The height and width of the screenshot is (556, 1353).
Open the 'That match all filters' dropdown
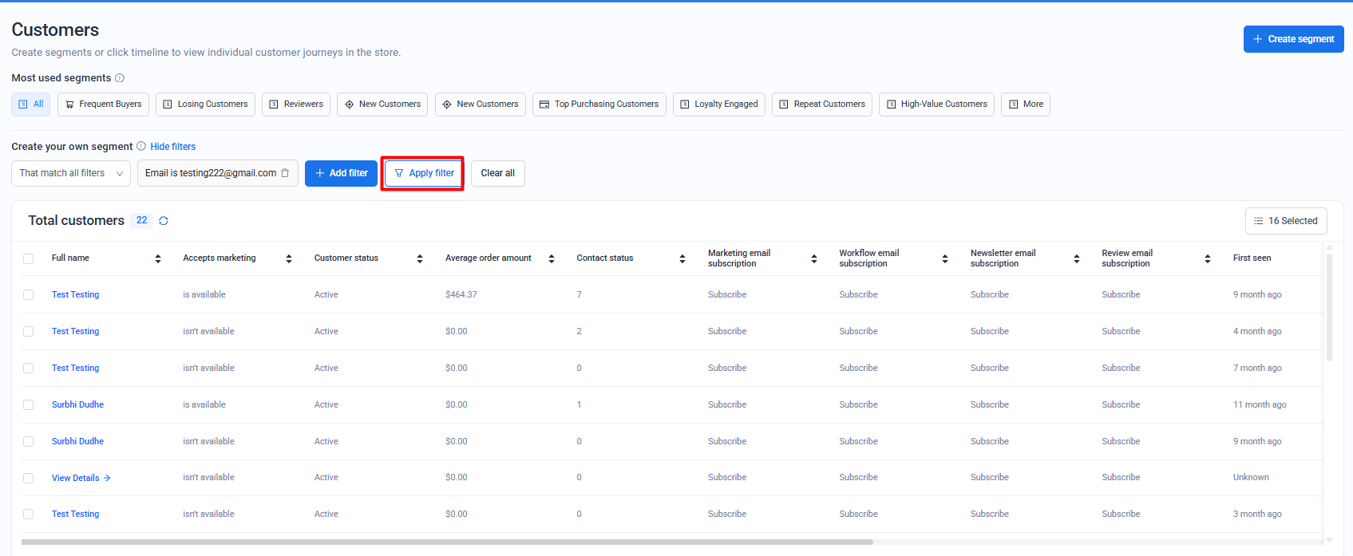coord(71,173)
